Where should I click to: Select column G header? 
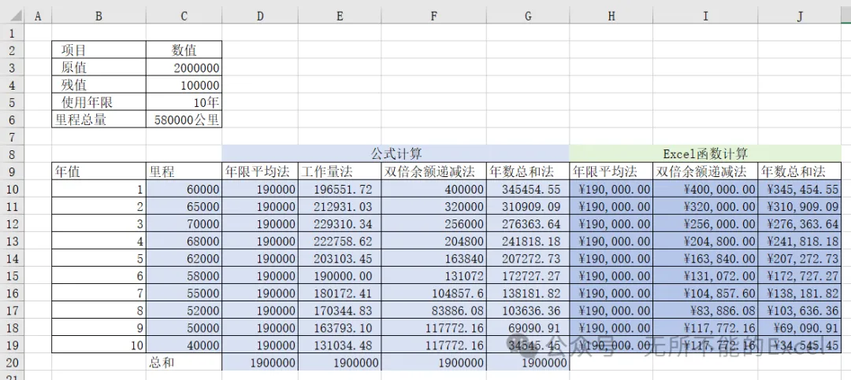528,17
